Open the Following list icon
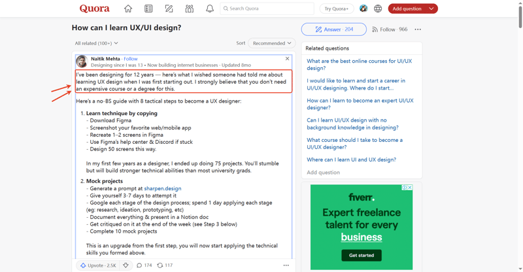Viewport: 523px width, 272px height. point(148,8)
